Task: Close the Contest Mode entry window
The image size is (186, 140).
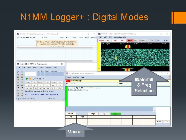Action: [x=62, y=64]
